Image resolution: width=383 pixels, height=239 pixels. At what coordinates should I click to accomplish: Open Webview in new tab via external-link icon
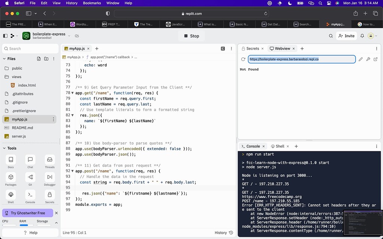click(x=376, y=59)
